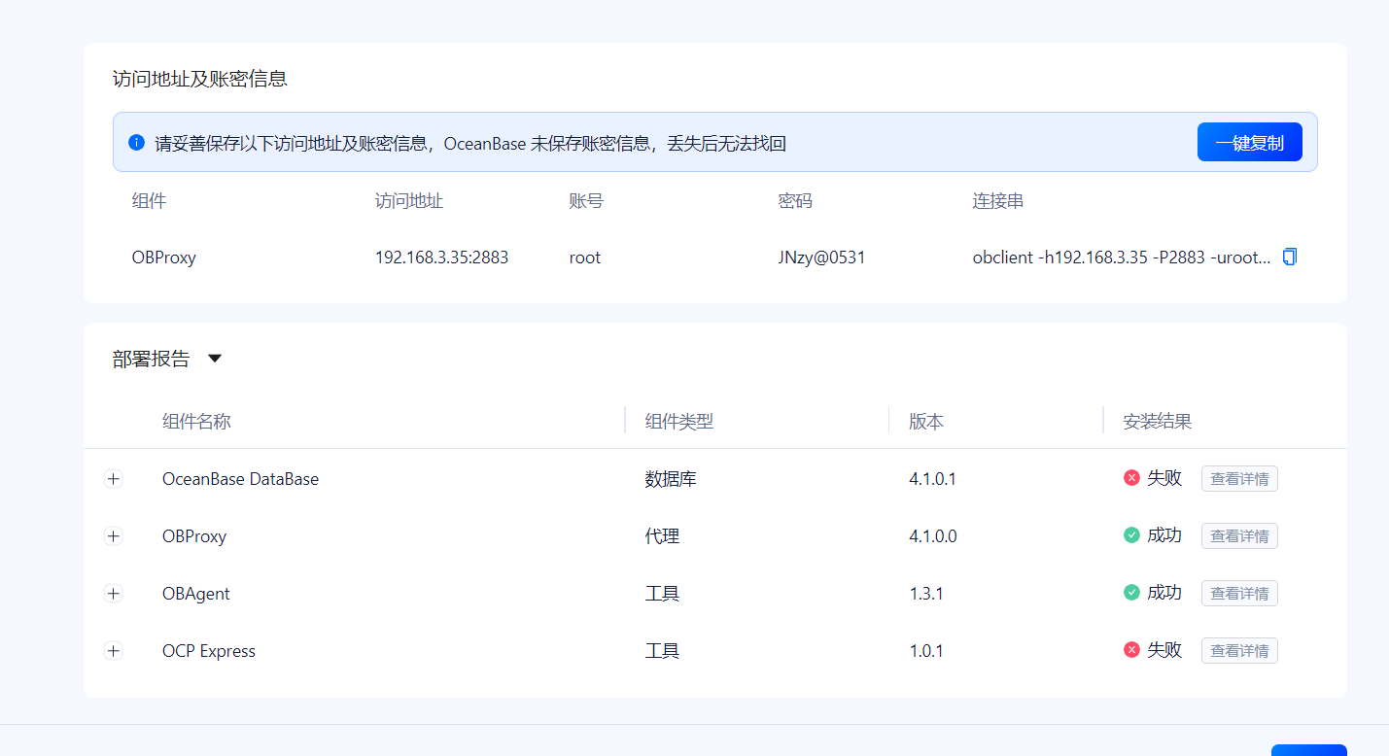Expand the OceanBase DataBase row
This screenshot has width=1389, height=756.
114,479
